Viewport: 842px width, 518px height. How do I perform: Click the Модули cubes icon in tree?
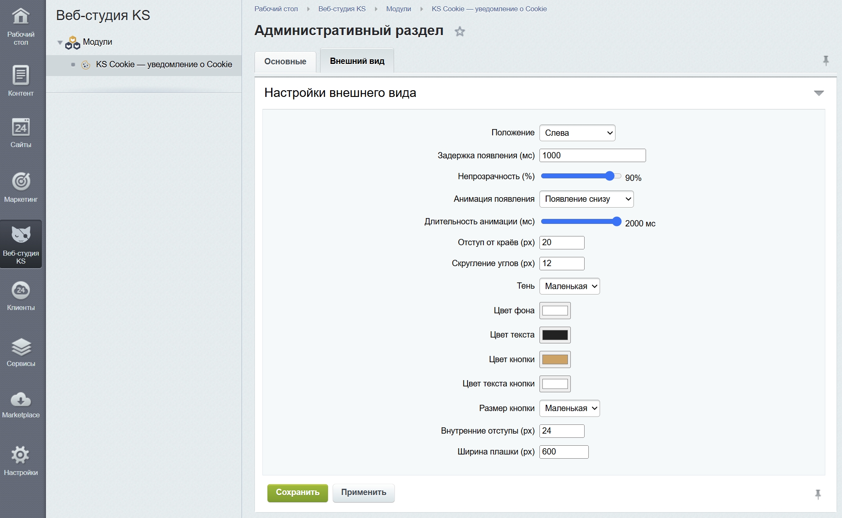tap(73, 42)
